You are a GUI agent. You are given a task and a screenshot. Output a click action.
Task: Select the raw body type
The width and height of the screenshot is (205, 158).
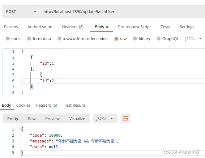(x=120, y=39)
